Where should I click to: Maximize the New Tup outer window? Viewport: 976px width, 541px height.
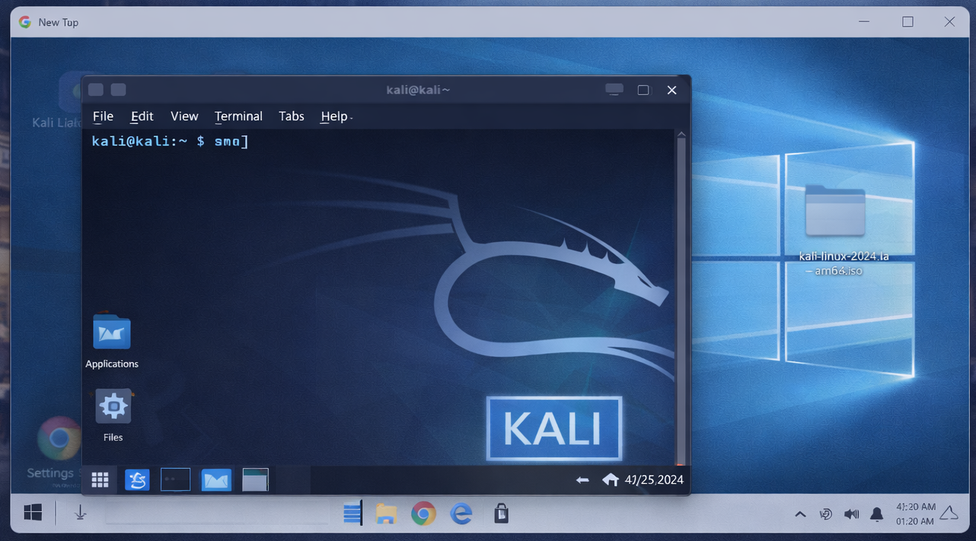point(907,22)
